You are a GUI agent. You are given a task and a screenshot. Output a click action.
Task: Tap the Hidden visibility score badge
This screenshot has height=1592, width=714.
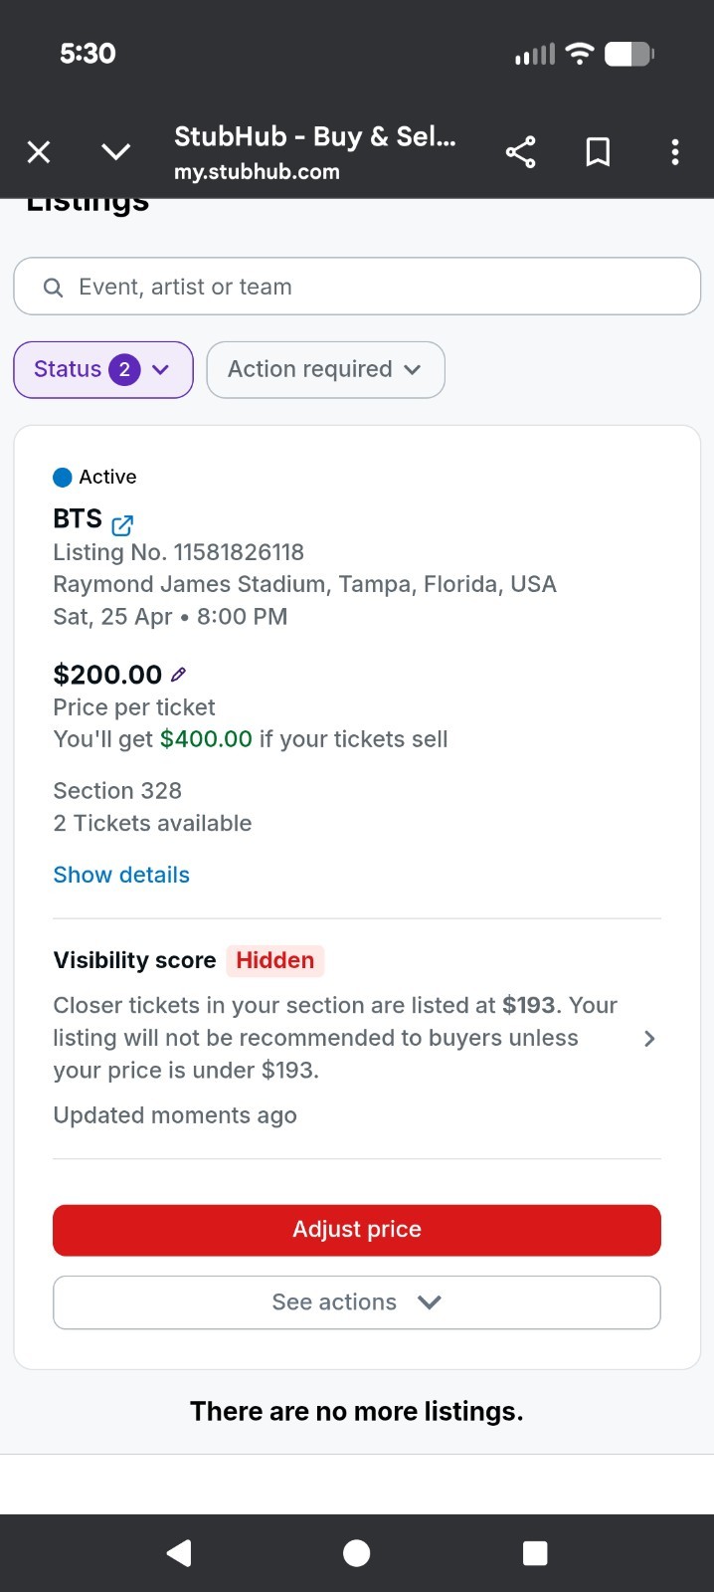tap(275, 960)
